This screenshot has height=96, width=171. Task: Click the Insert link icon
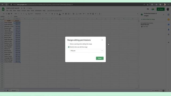click(88, 14)
